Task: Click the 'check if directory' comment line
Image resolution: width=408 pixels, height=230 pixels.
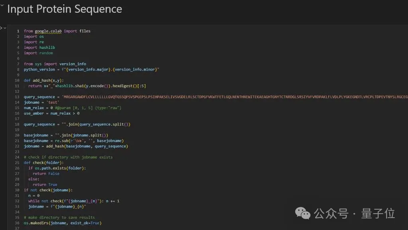Action: [x=68, y=157]
